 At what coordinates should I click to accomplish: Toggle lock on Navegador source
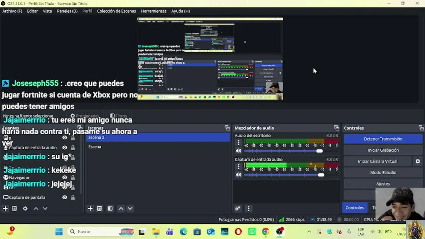click(x=73, y=178)
